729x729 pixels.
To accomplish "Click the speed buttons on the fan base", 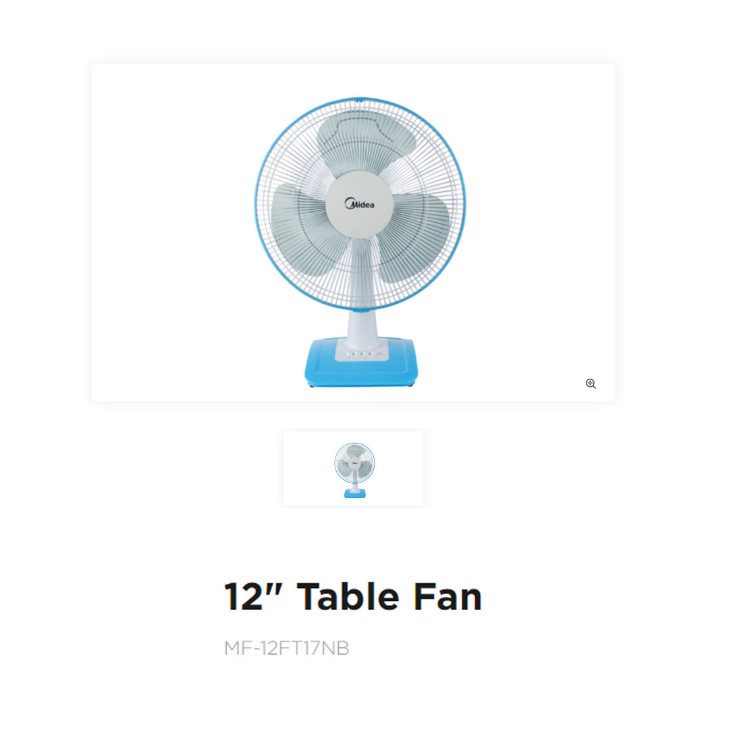I will pyautogui.click(x=361, y=354).
